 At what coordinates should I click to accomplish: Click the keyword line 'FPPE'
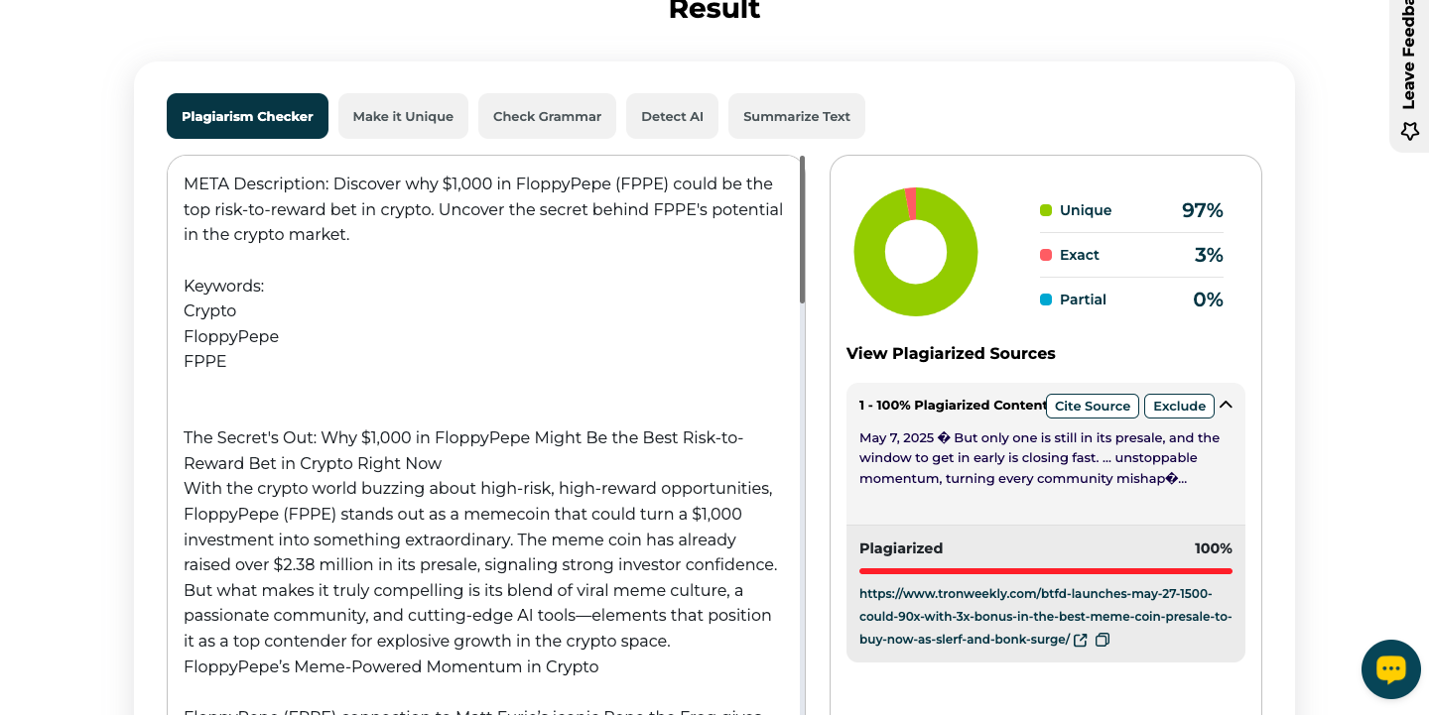point(205,361)
